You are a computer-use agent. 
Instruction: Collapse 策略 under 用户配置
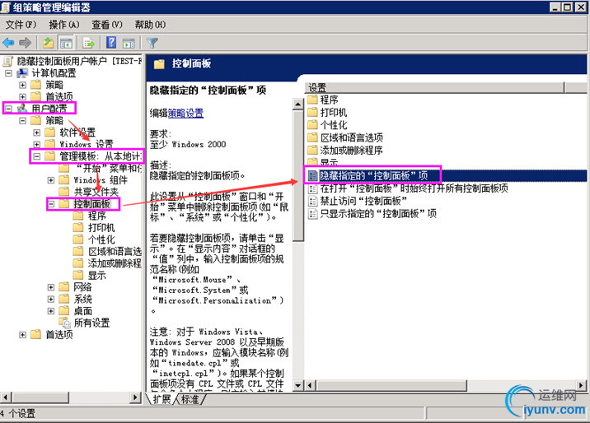click(x=22, y=121)
